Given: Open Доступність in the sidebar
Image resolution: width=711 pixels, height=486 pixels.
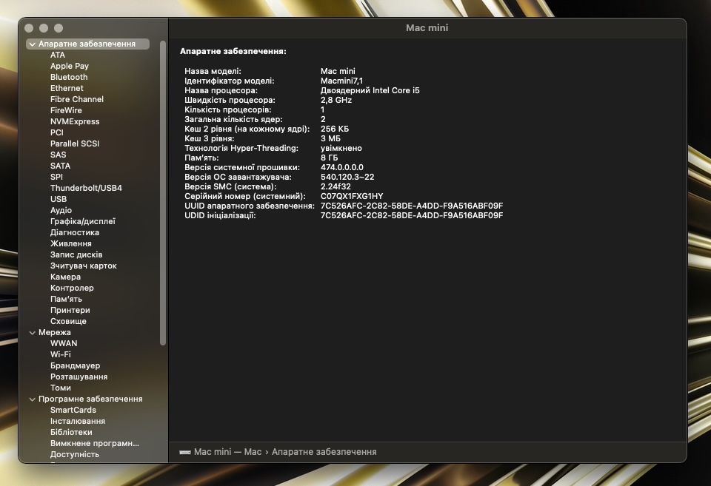Looking at the screenshot, I should [x=75, y=454].
